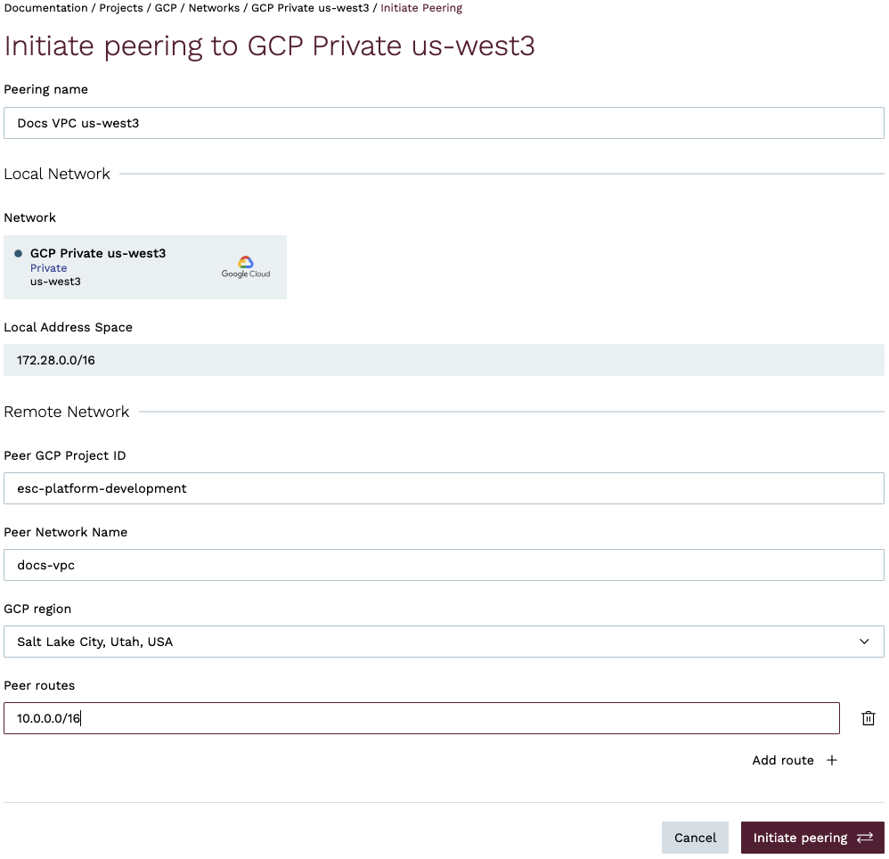The image size is (889, 859).
Task: Click the status dot beside GCP Private us-west3
Action: point(19,252)
